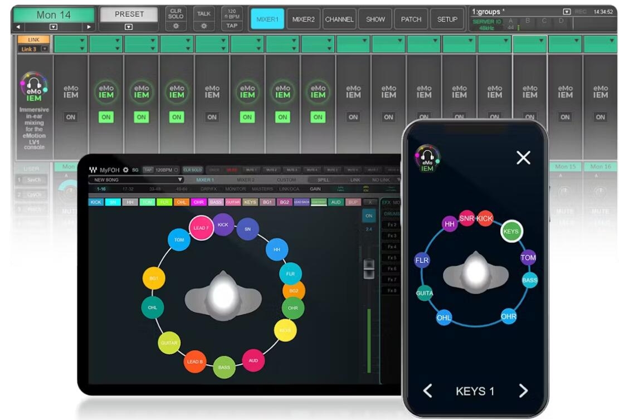Open MyFOH settings gear icon
Viewport: 619px width, 420px height.
(x=125, y=170)
